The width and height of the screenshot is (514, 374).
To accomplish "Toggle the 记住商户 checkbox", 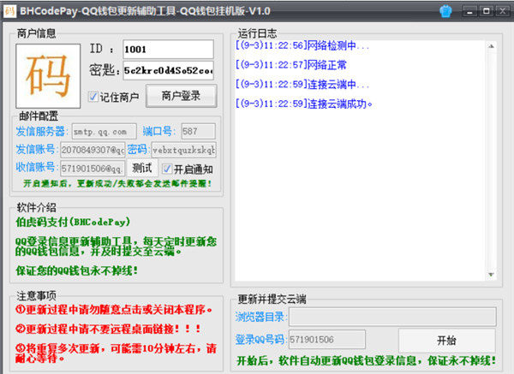I will (x=93, y=97).
